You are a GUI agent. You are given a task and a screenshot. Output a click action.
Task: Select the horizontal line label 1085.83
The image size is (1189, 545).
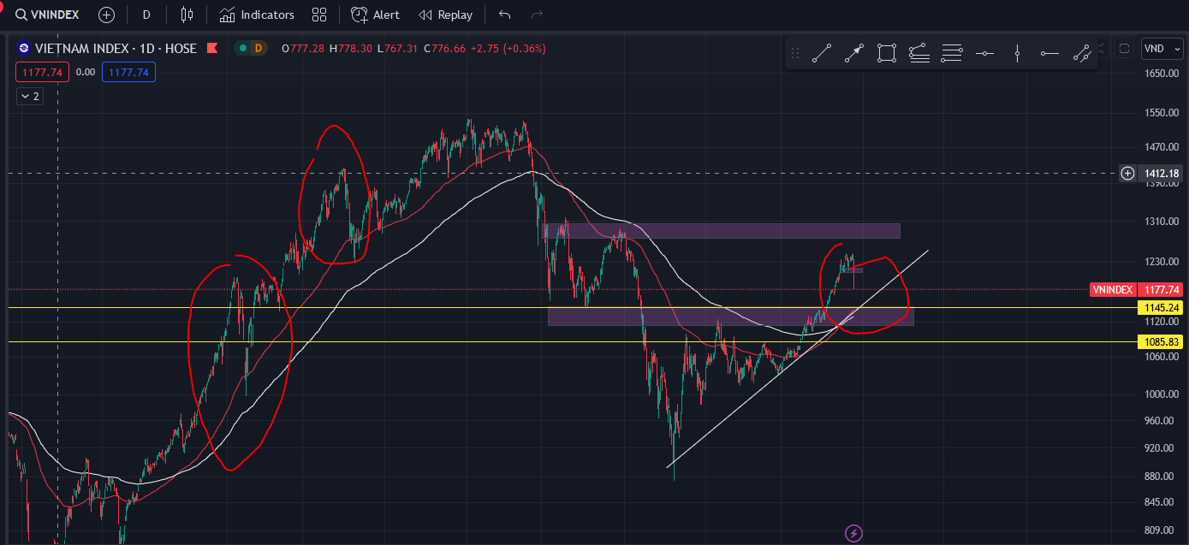click(x=1160, y=342)
